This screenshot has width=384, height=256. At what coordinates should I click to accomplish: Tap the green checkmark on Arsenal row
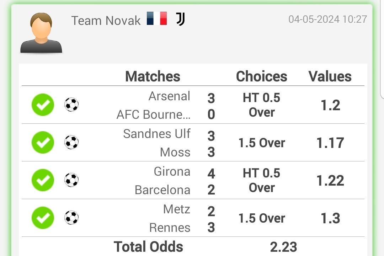pyautogui.click(x=43, y=105)
